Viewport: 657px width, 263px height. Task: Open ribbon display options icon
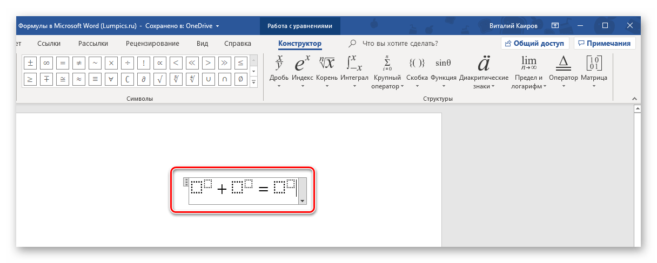[x=555, y=25]
